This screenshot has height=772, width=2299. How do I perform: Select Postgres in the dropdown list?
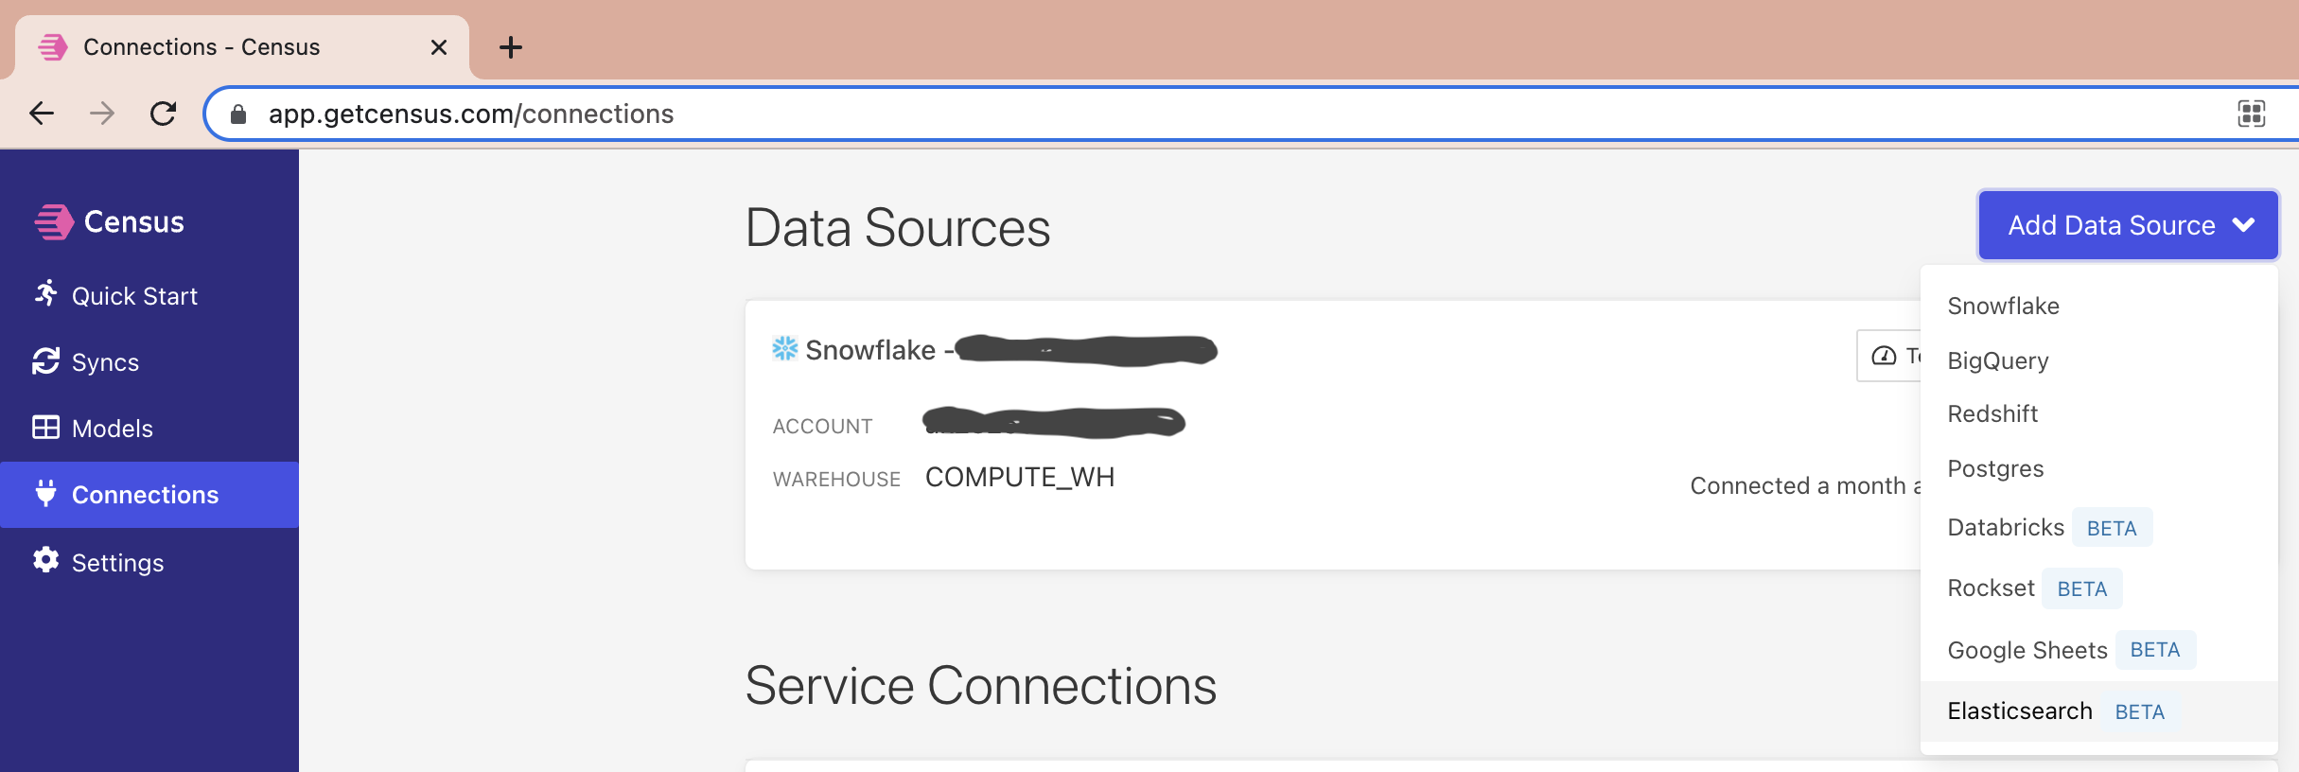click(1995, 469)
